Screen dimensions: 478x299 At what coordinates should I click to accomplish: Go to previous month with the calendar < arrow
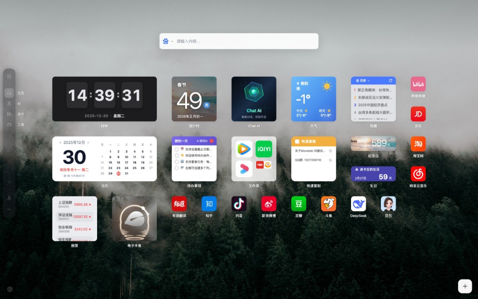pos(60,142)
